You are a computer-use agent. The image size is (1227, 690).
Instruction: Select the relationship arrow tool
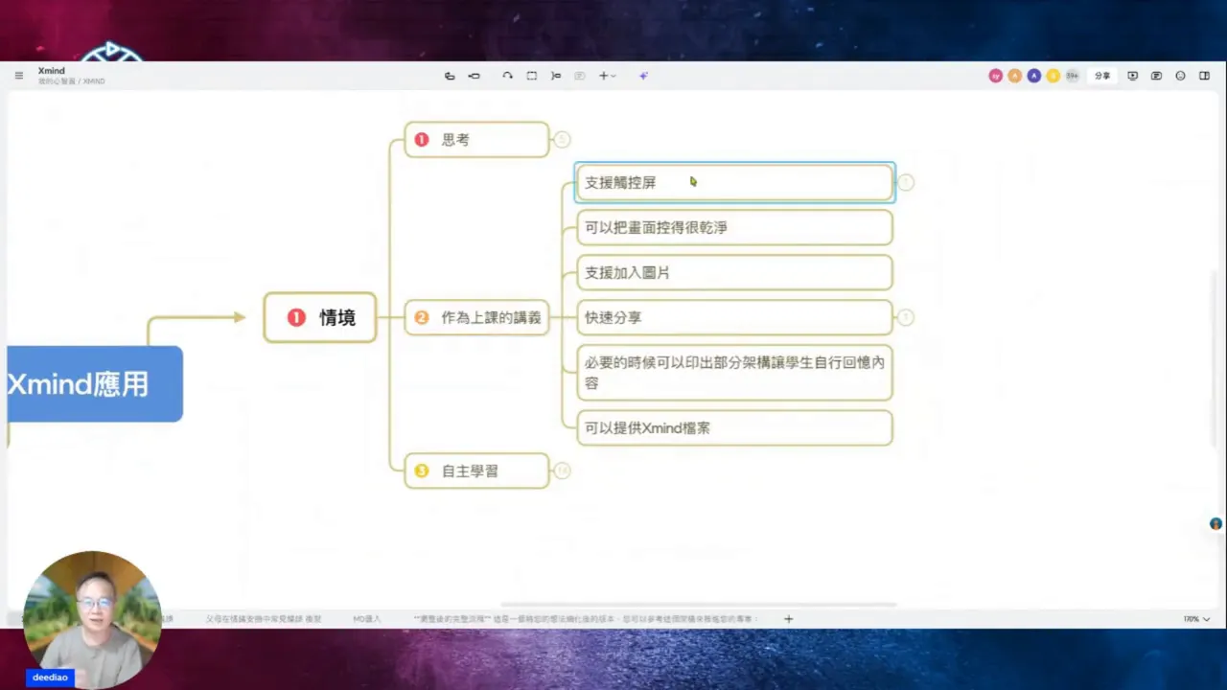[508, 76]
